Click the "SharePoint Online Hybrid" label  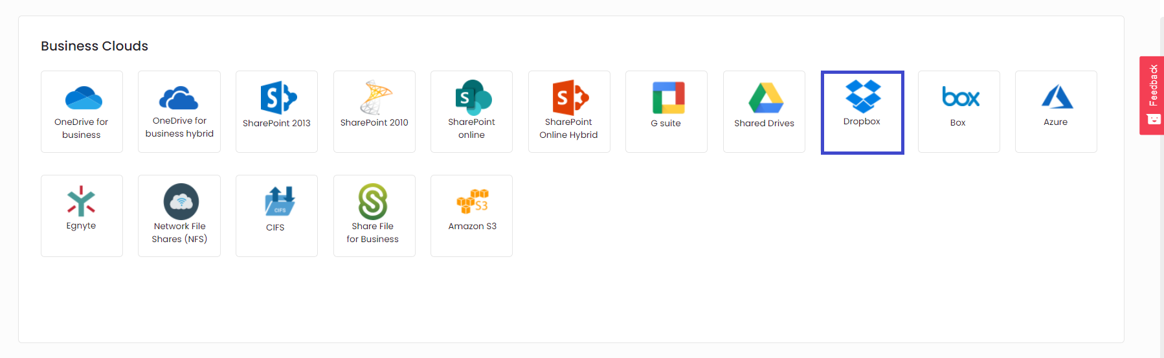[568, 128]
